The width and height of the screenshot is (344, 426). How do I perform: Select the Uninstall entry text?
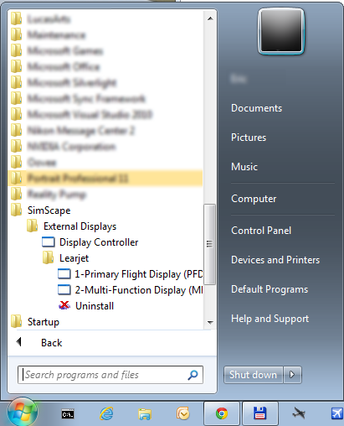(95, 306)
